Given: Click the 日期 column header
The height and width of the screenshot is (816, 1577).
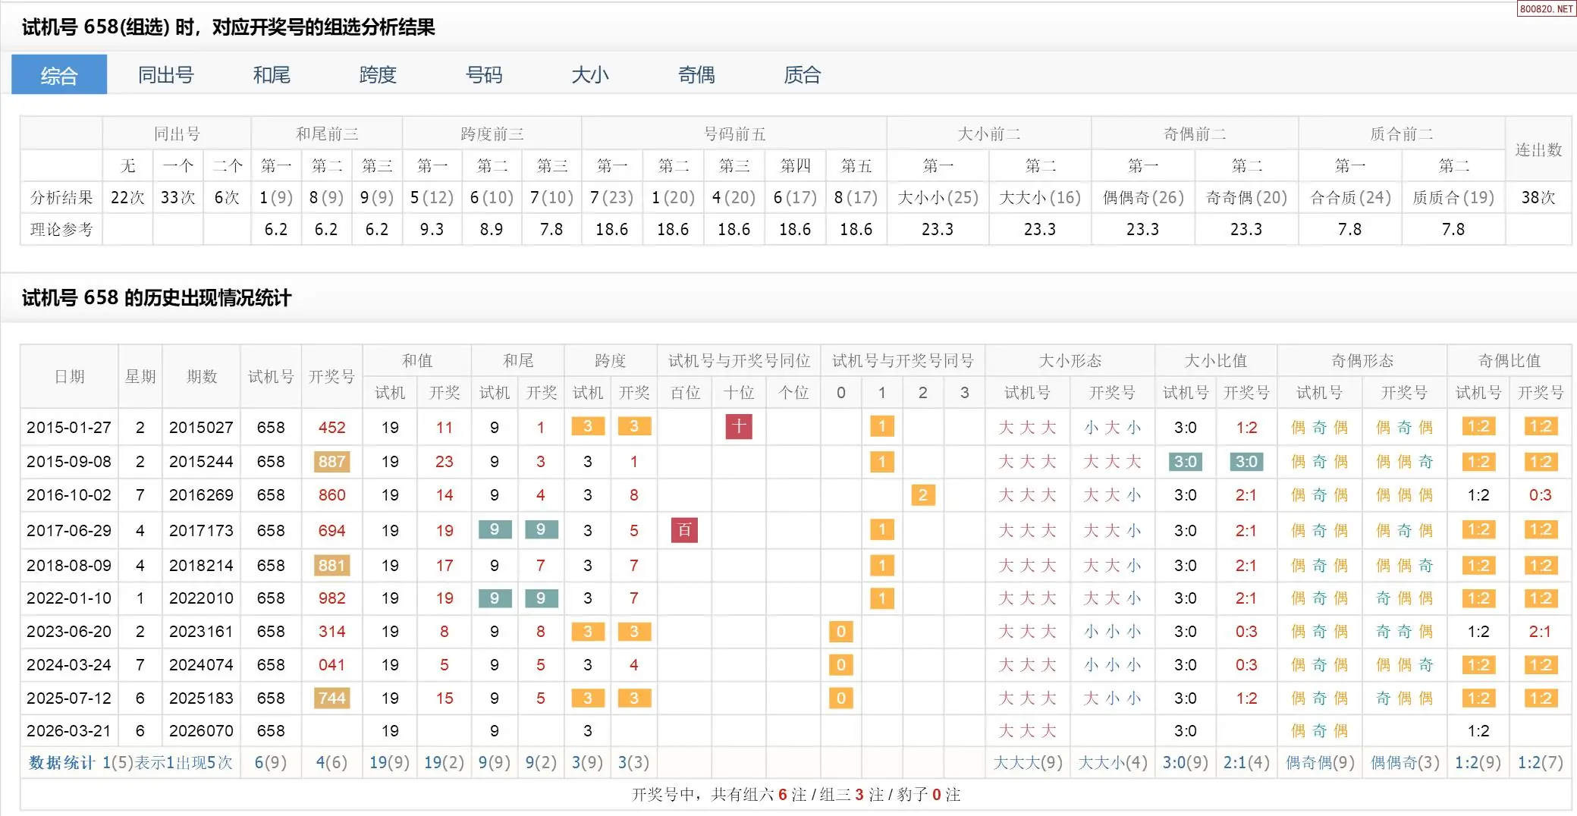Looking at the screenshot, I should pos(70,377).
